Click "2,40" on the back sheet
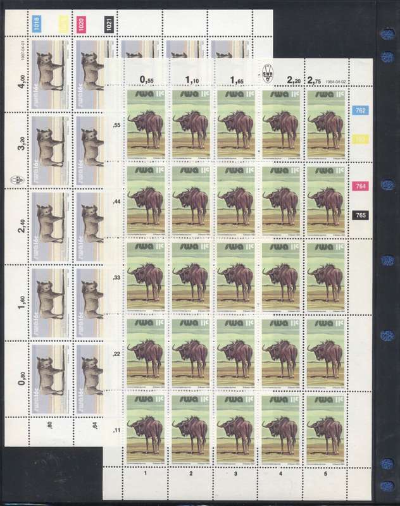 [x=22, y=226]
